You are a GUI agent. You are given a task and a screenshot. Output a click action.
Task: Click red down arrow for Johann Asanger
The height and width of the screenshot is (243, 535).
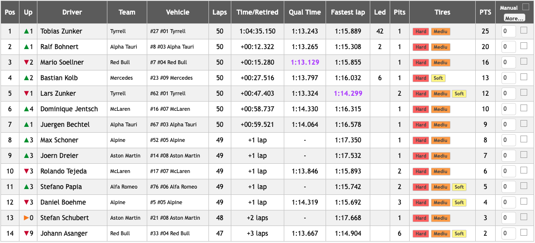click(26, 234)
